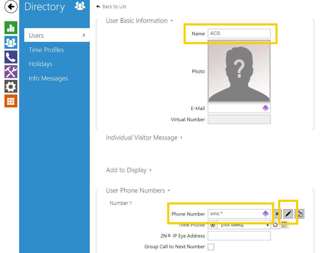Image resolution: width=322 pixels, height=253 pixels.
Task: Click the back arrow circle icon
Action: pos(11,7)
